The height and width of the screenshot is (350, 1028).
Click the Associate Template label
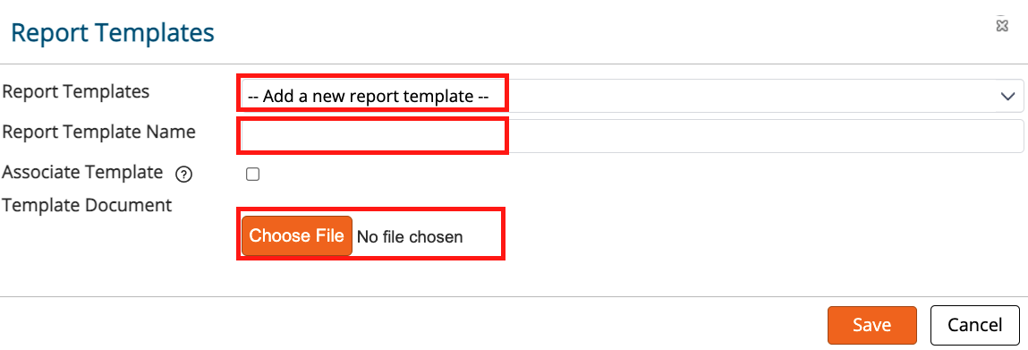(x=82, y=173)
